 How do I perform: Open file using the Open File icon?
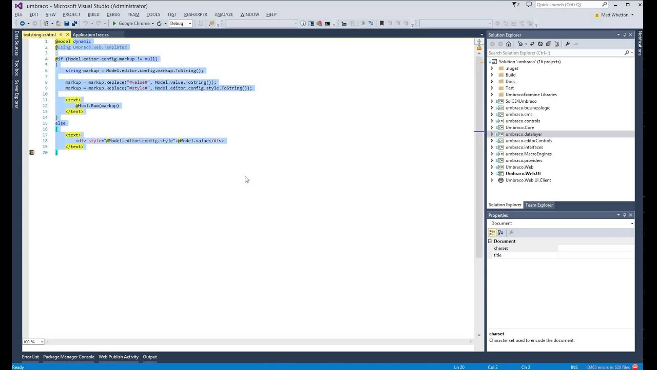59,23
